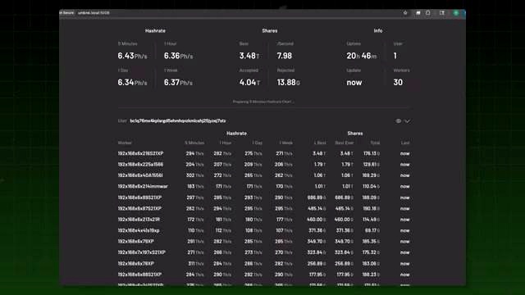
Task: Bookmark this page with the star icon
Action: (x=405, y=13)
